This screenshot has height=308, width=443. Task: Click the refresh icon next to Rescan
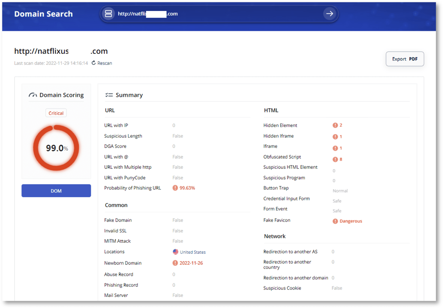pyautogui.click(x=93, y=63)
